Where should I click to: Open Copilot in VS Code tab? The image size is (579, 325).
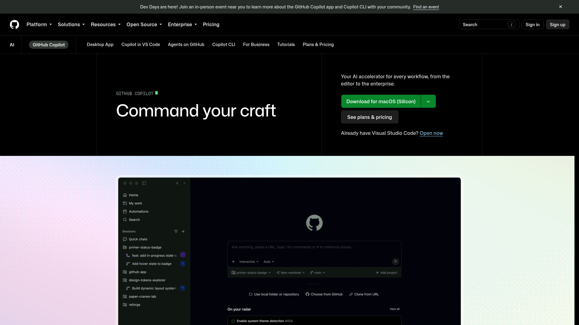141,45
